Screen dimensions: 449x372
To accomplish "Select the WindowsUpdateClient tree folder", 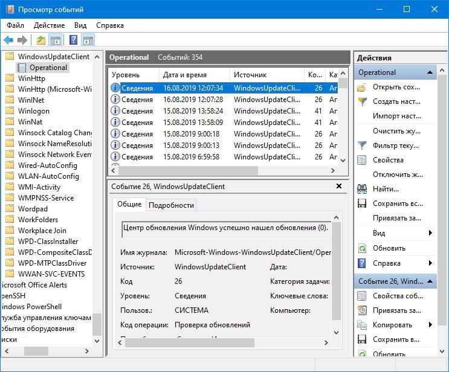I will (54, 57).
